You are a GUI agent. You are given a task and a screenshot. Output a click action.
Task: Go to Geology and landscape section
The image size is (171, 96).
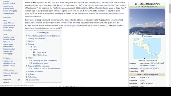click(x=37, y=39)
